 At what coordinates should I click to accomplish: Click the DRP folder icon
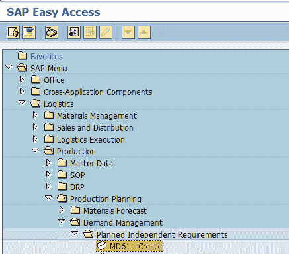(62, 187)
